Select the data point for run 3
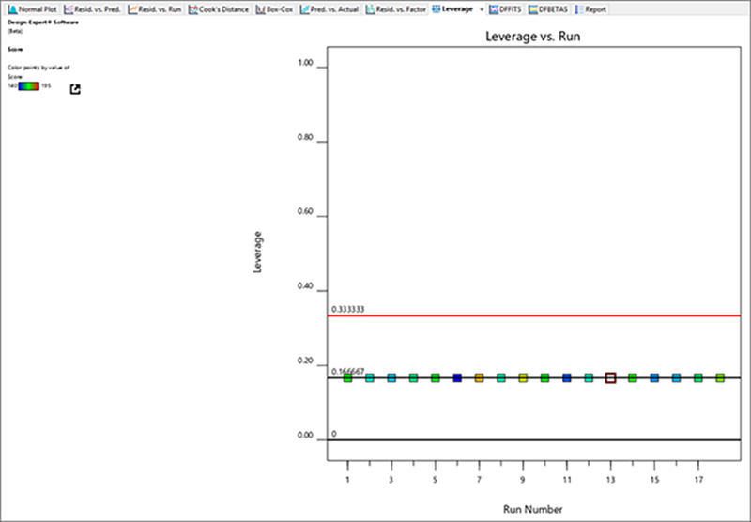751x522 pixels. [x=391, y=377]
